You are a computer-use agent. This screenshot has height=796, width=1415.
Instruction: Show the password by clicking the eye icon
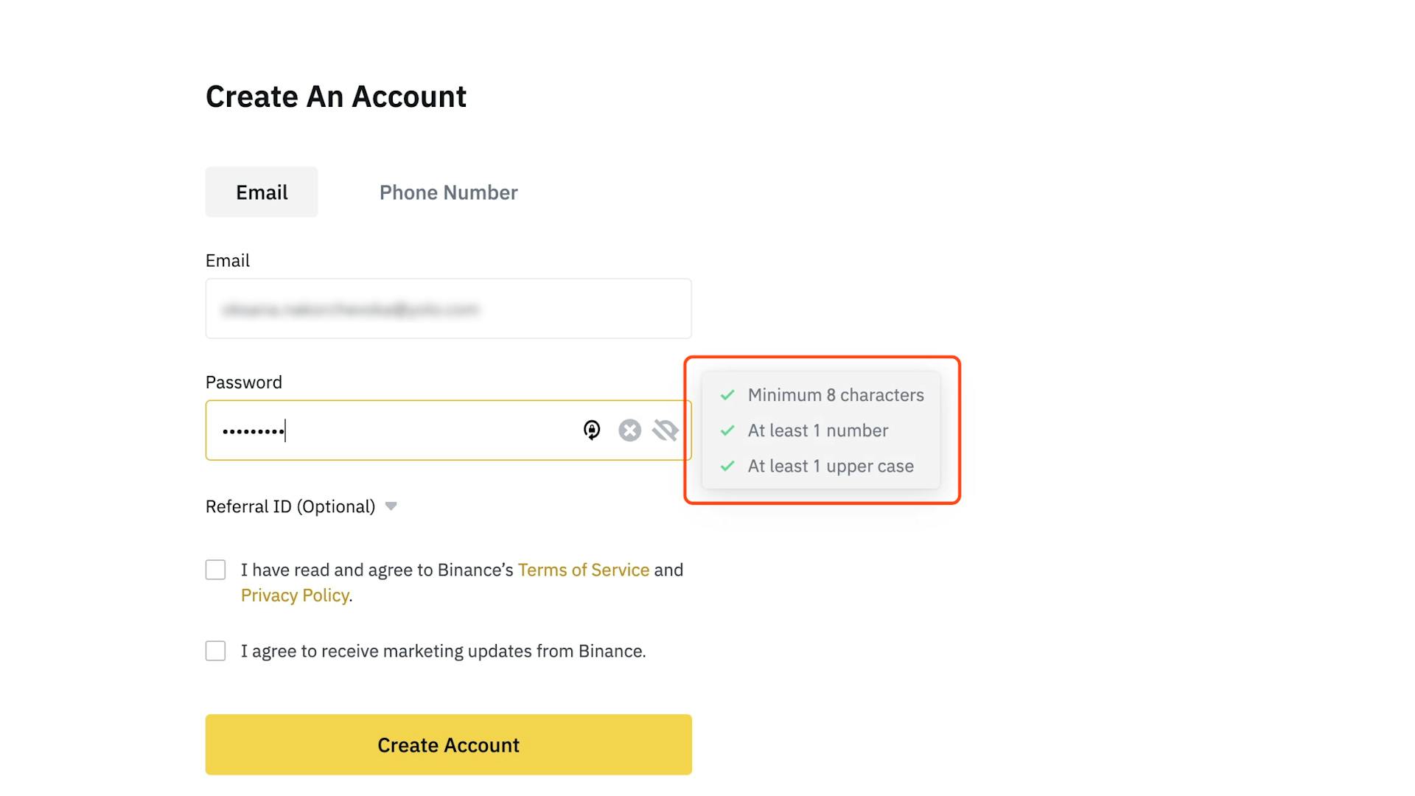665,430
